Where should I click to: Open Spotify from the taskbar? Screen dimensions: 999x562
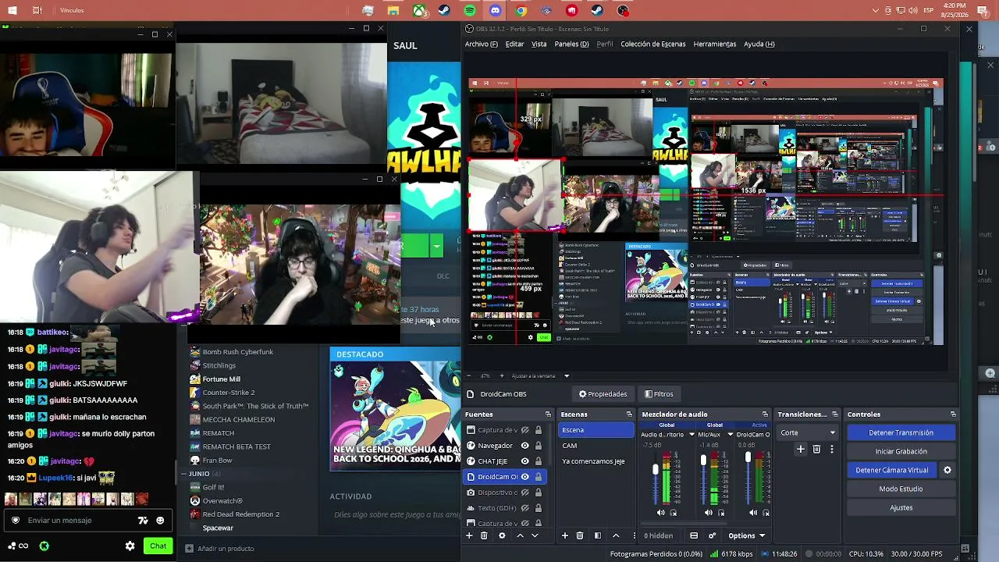tap(470, 11)
